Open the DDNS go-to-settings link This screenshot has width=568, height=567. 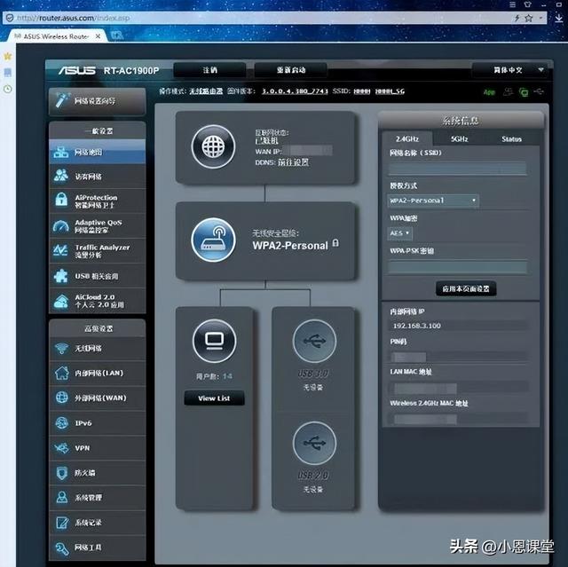[x=294, y=162]
